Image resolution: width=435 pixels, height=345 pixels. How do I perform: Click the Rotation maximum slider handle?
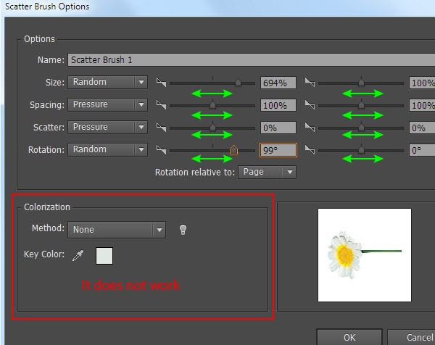point(361,150)
